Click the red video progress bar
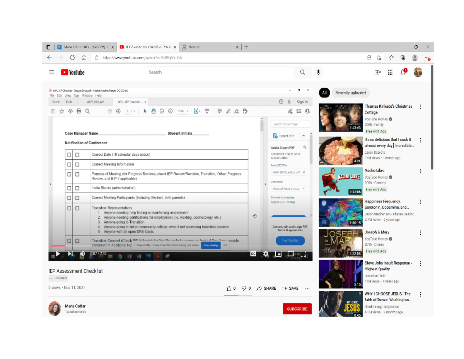 point(58,246)
